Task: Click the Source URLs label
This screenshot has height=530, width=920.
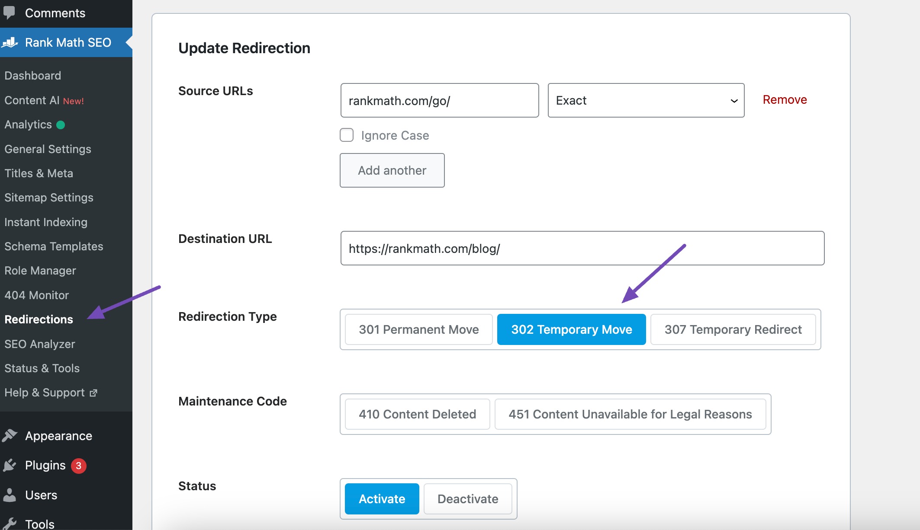Action: [216, 91]
